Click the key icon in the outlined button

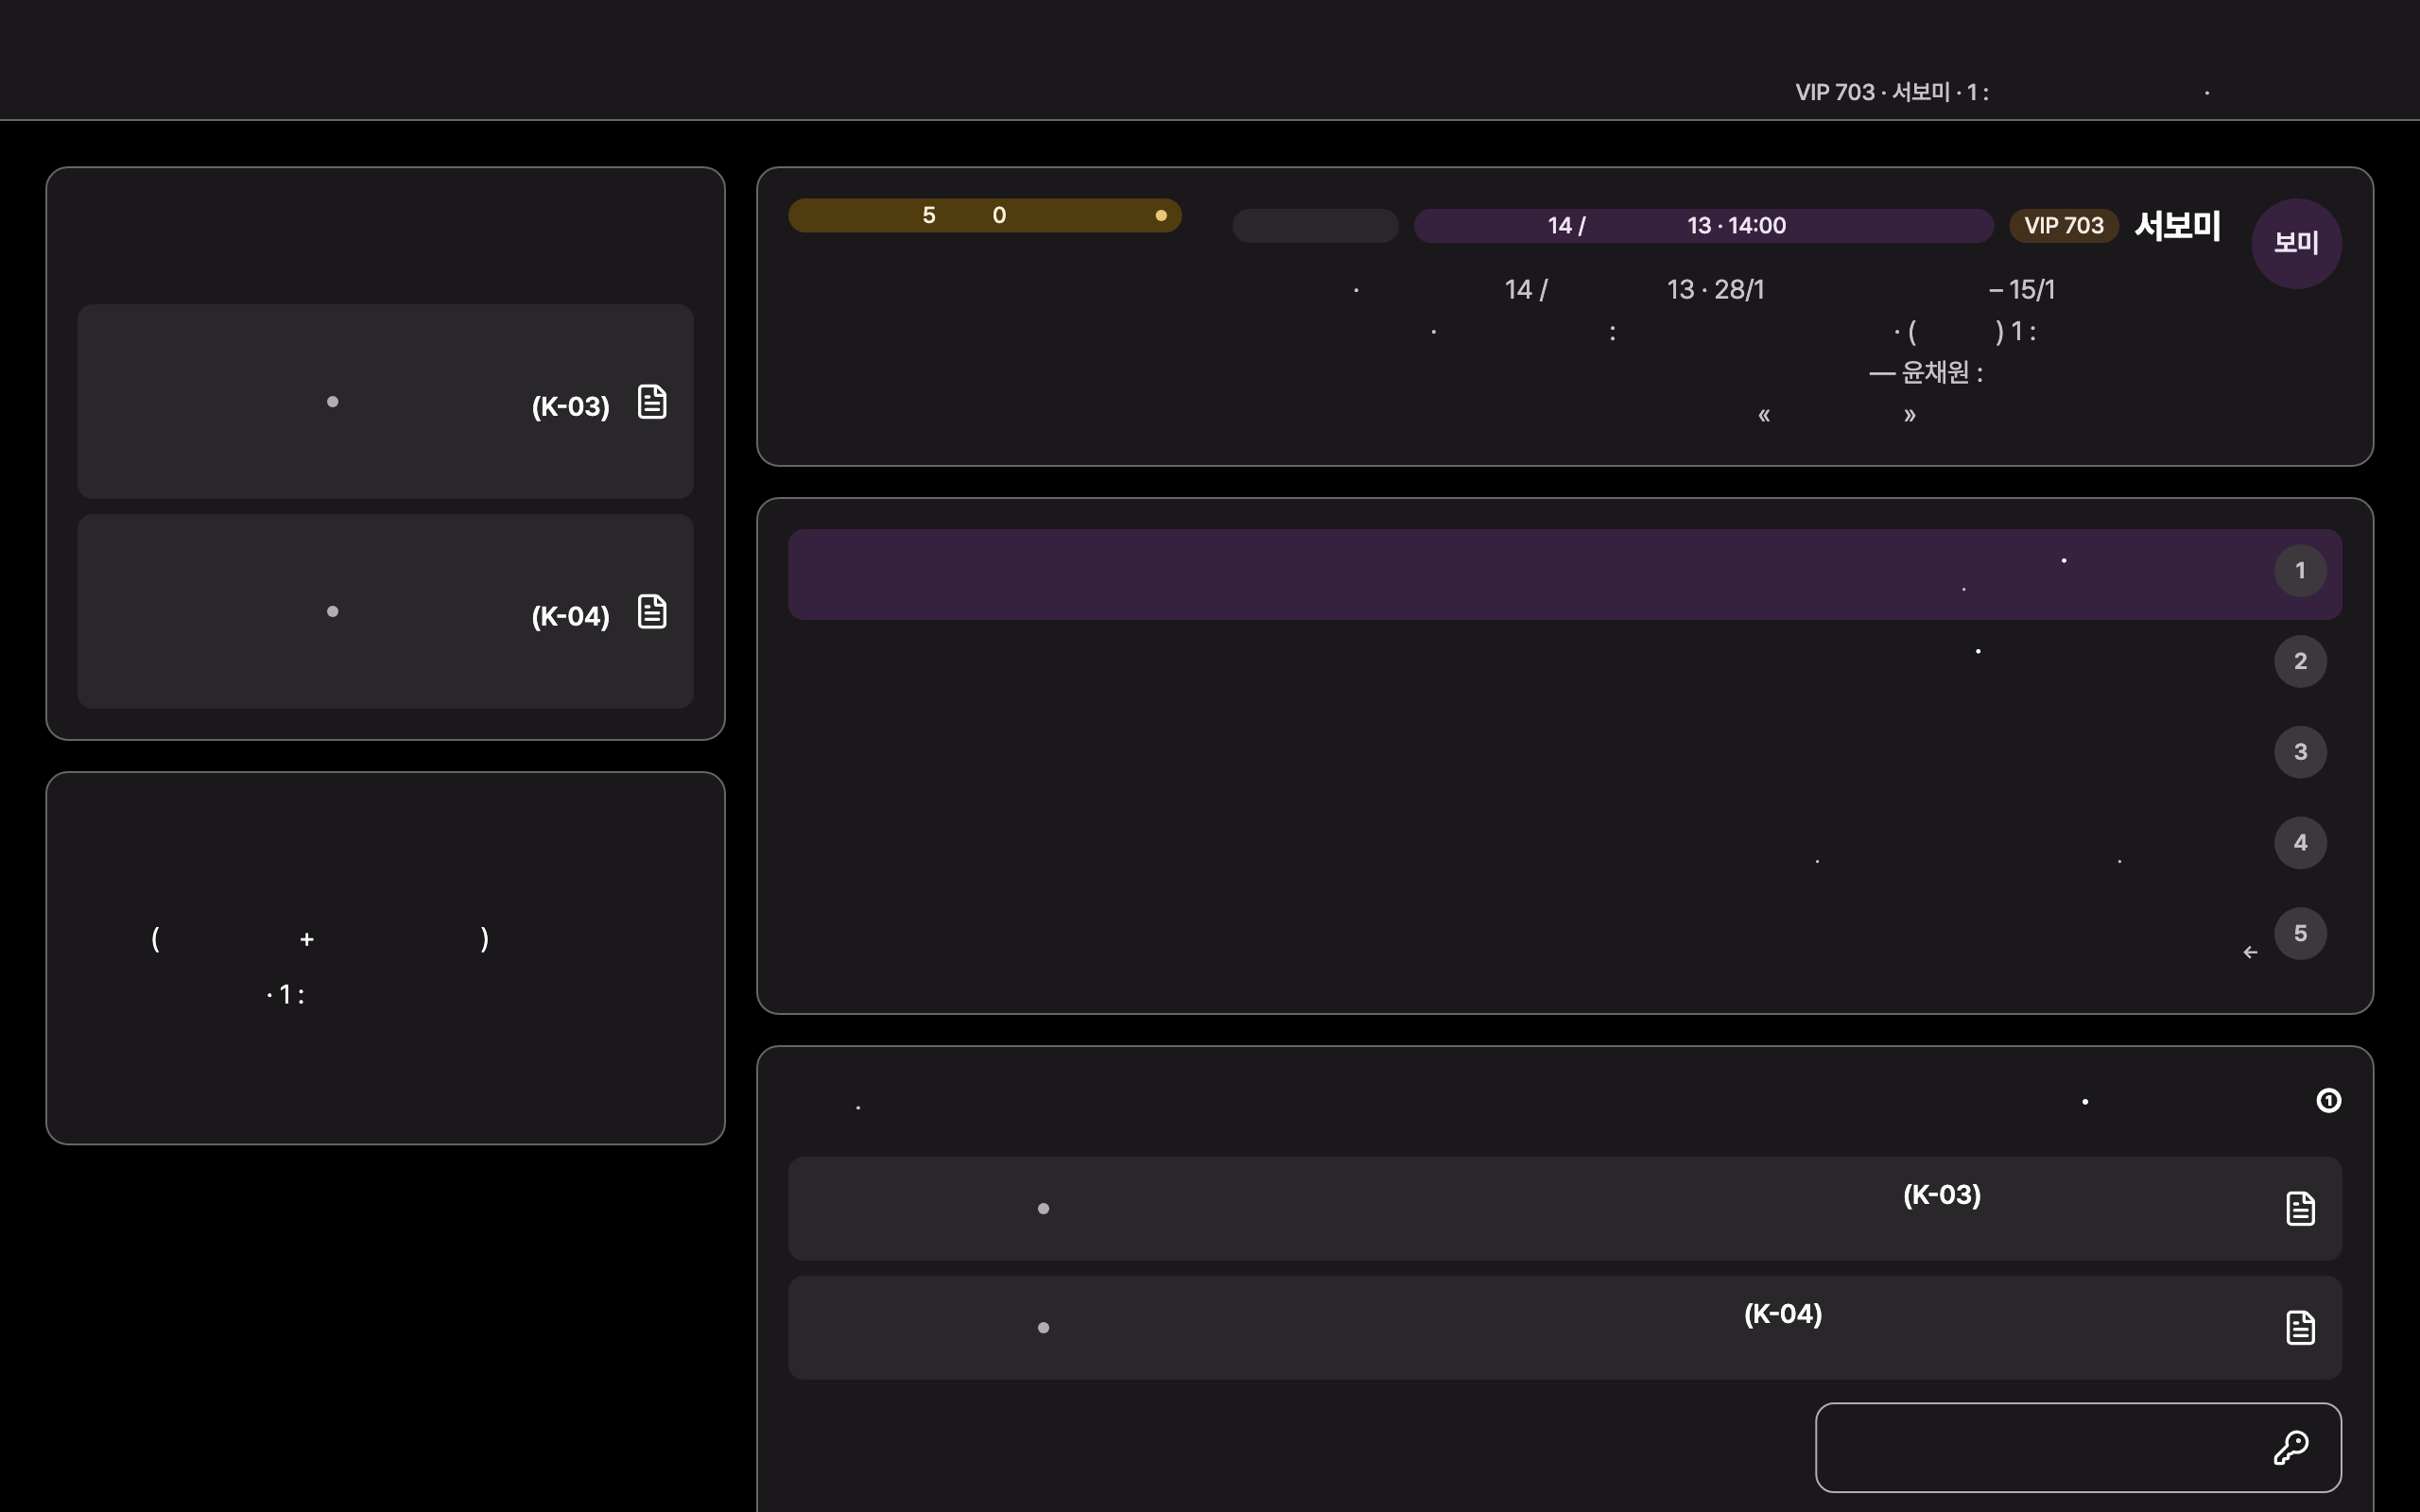click(x=2290, y=1447)
